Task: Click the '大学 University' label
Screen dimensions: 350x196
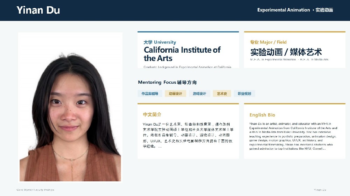Action: pyautogui.click(x=160, y=42)
